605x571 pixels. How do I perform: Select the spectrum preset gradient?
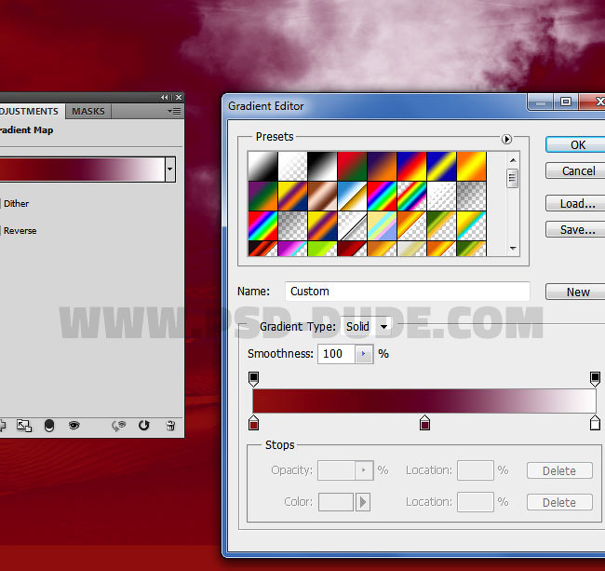coord(382,197)
